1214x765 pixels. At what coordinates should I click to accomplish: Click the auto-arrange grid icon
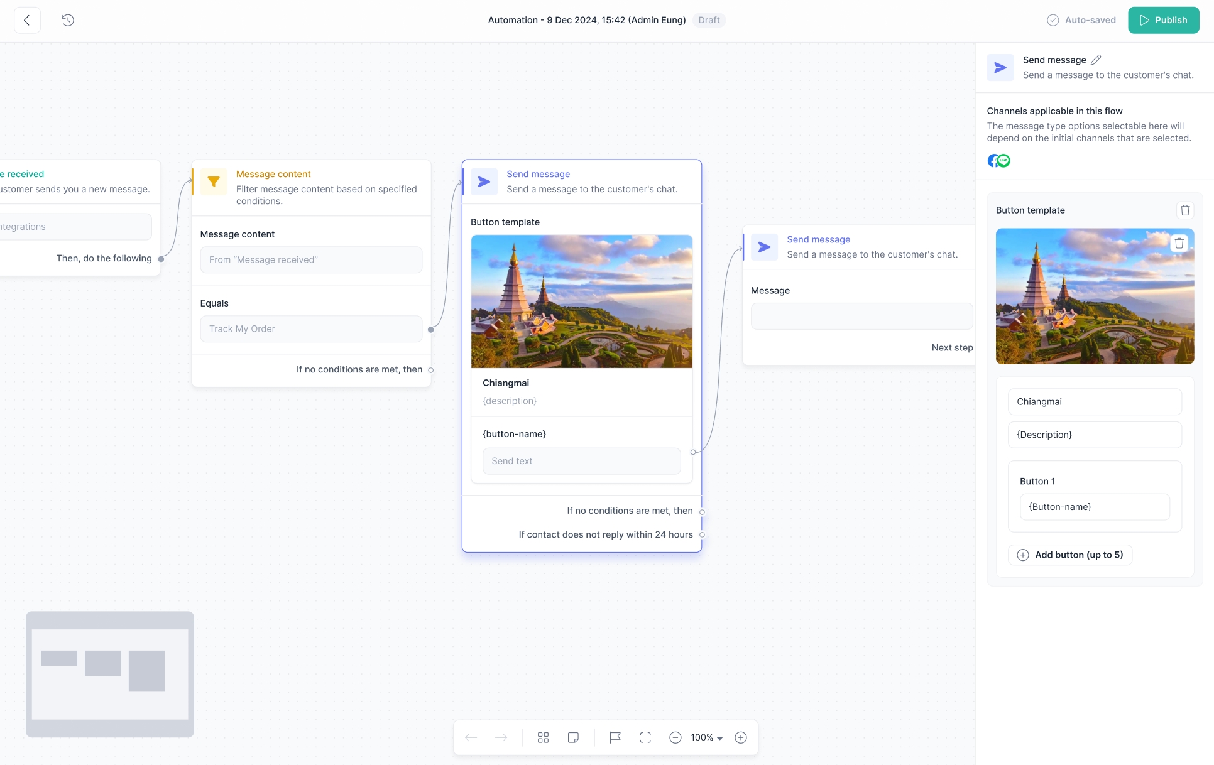pos(544,737)
